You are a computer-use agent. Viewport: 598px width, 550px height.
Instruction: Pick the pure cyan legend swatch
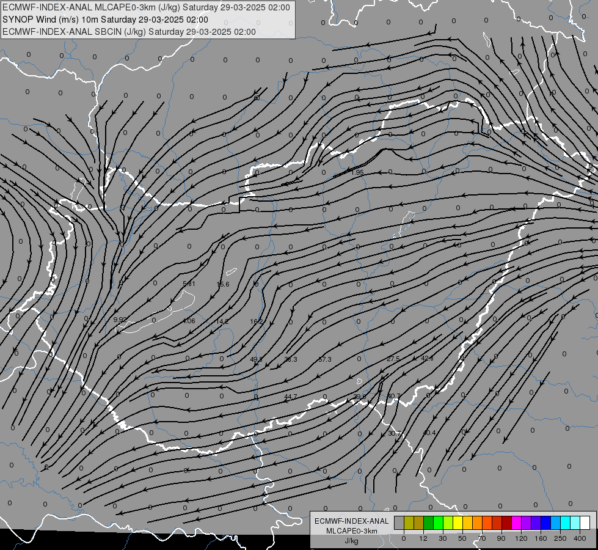[566, 522]
